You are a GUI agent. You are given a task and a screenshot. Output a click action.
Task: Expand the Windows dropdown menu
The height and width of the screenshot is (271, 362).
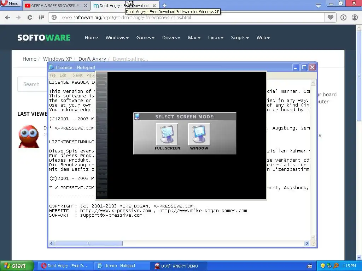[117, 37]
